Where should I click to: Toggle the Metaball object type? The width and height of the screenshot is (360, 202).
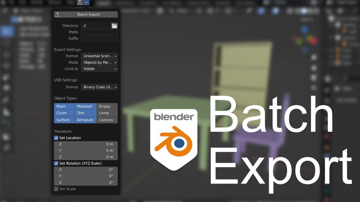(85, 107)
